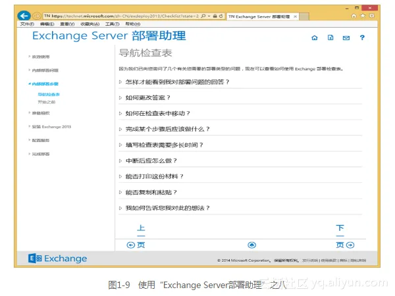Expand 准备组织 in the left navigation
This screenshot has height=296, width=395.
[x=39, y=112]
